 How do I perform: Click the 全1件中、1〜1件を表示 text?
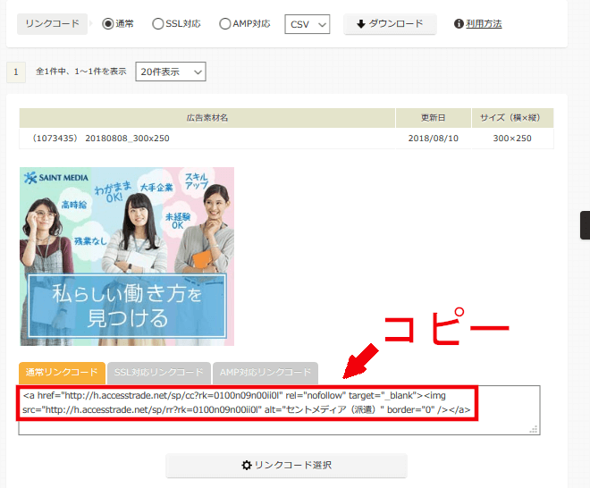coord(80,72)
